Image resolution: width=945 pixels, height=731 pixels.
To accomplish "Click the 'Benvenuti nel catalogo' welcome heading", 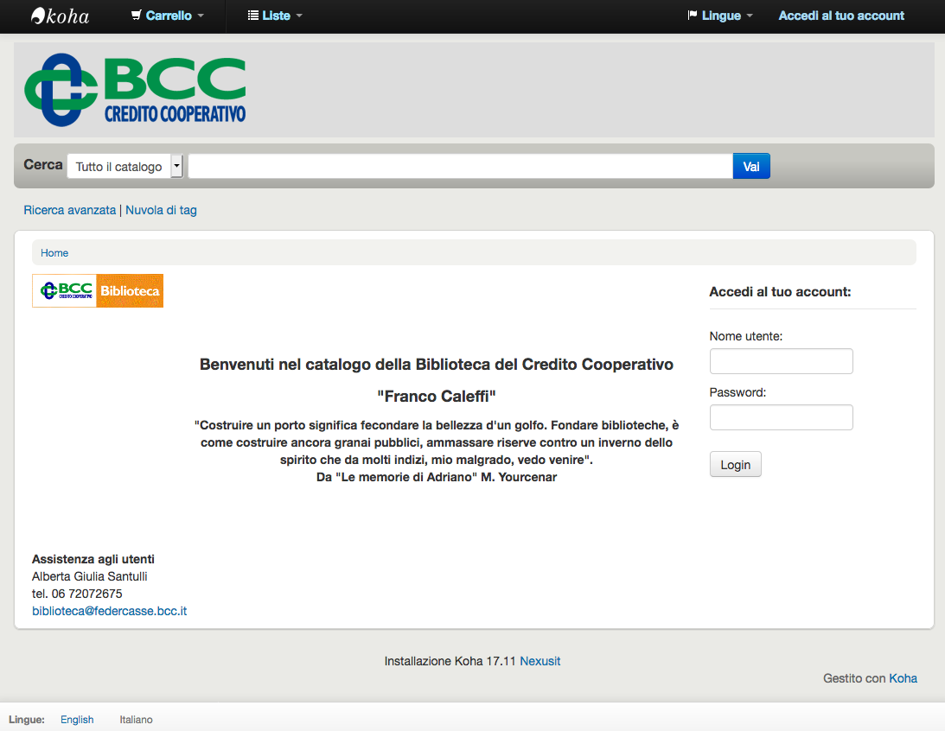I will click(x=437, y=365).
